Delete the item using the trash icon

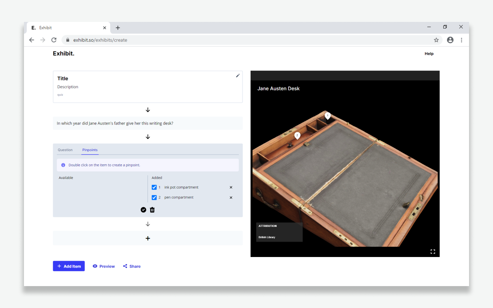152,210
